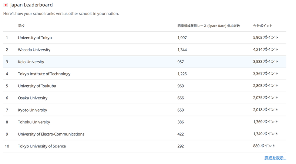Select Waseda University row name
Viewport: 296px width, 164px height.
34,50
